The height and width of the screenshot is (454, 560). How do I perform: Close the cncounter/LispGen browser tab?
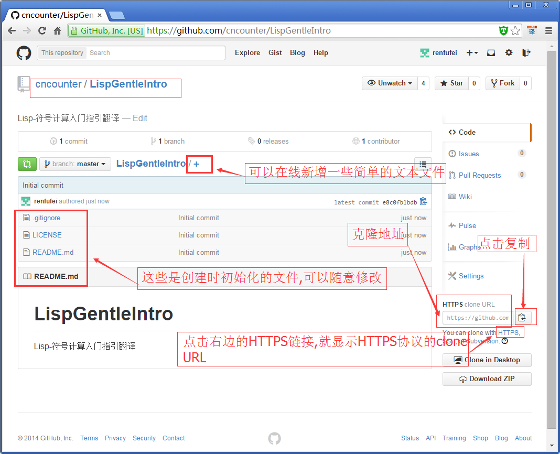coord(100,15)
